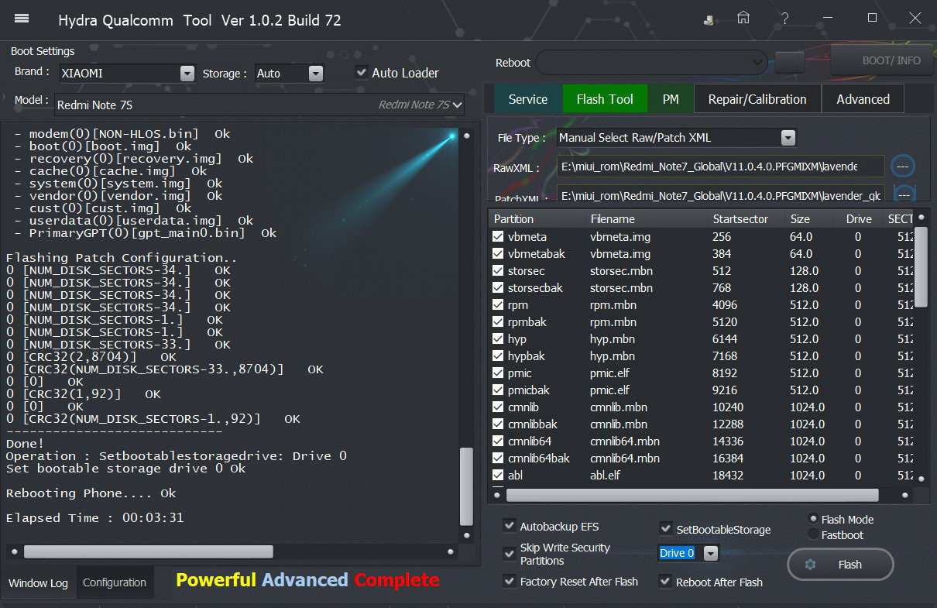Switch to the Repair/Calibration tab

(757, 99)
